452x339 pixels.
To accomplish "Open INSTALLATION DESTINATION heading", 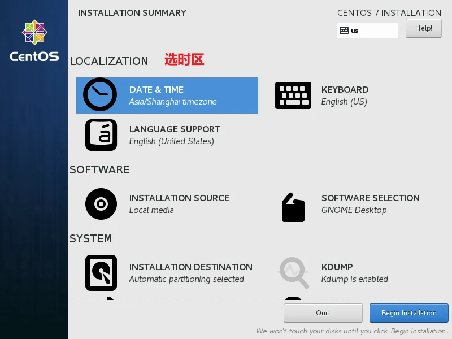I will click(190, 267).
